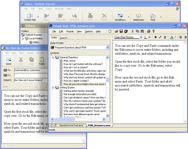Click the document icon beside 'Mark active'
The width and height of the screenshot is (188, 149).
(x=61, y=61)
